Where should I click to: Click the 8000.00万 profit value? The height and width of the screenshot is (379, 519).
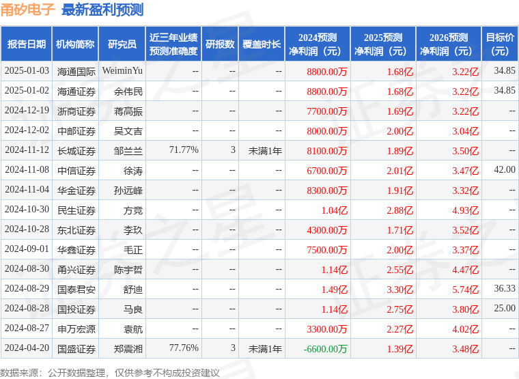(327, 131)
